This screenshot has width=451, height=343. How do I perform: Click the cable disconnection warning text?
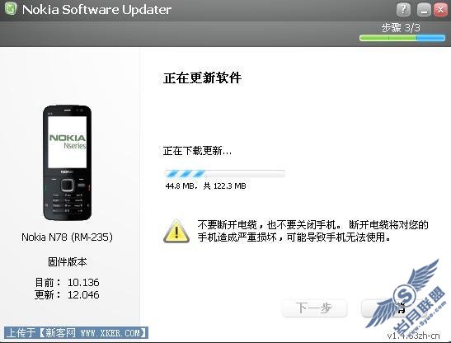pos(313,231)
